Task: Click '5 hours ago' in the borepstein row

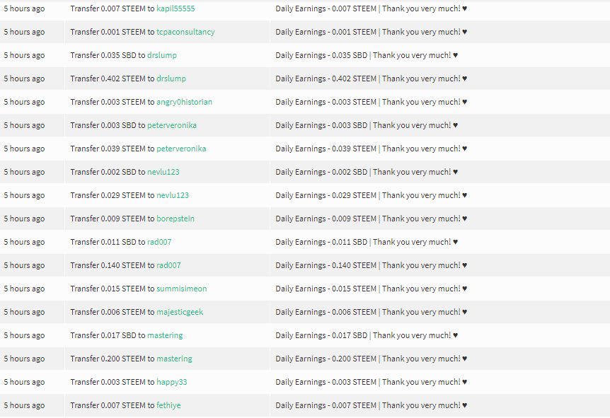Action: click(x=24, y=219)
